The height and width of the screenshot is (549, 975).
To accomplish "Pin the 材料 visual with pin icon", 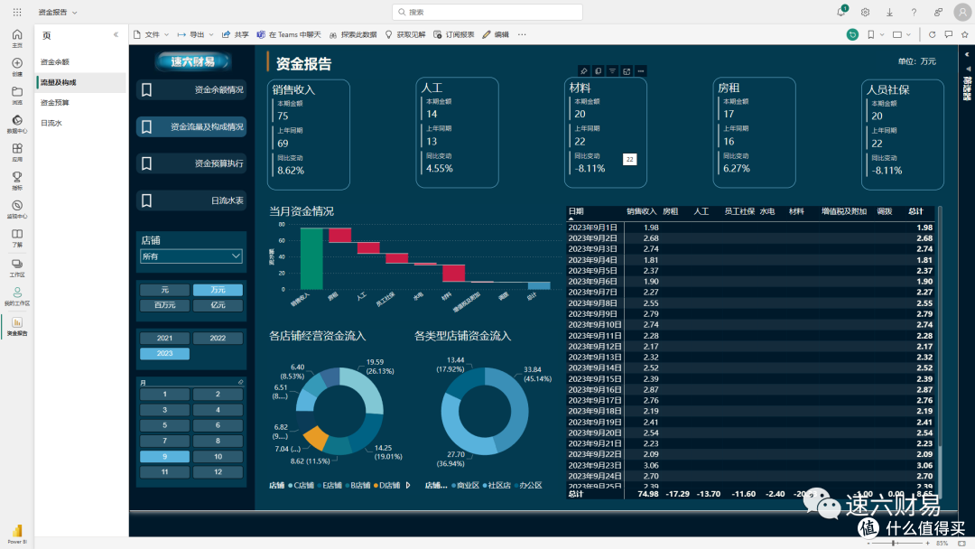I will (583, 71).
